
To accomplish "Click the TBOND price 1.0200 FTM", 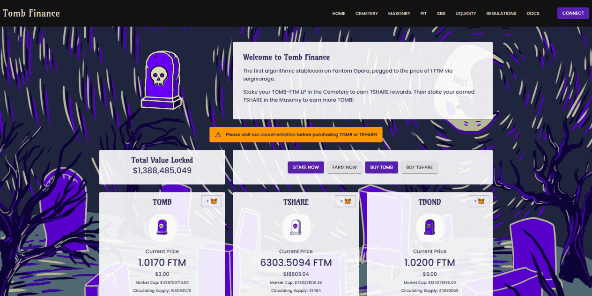I will [429, 263].
